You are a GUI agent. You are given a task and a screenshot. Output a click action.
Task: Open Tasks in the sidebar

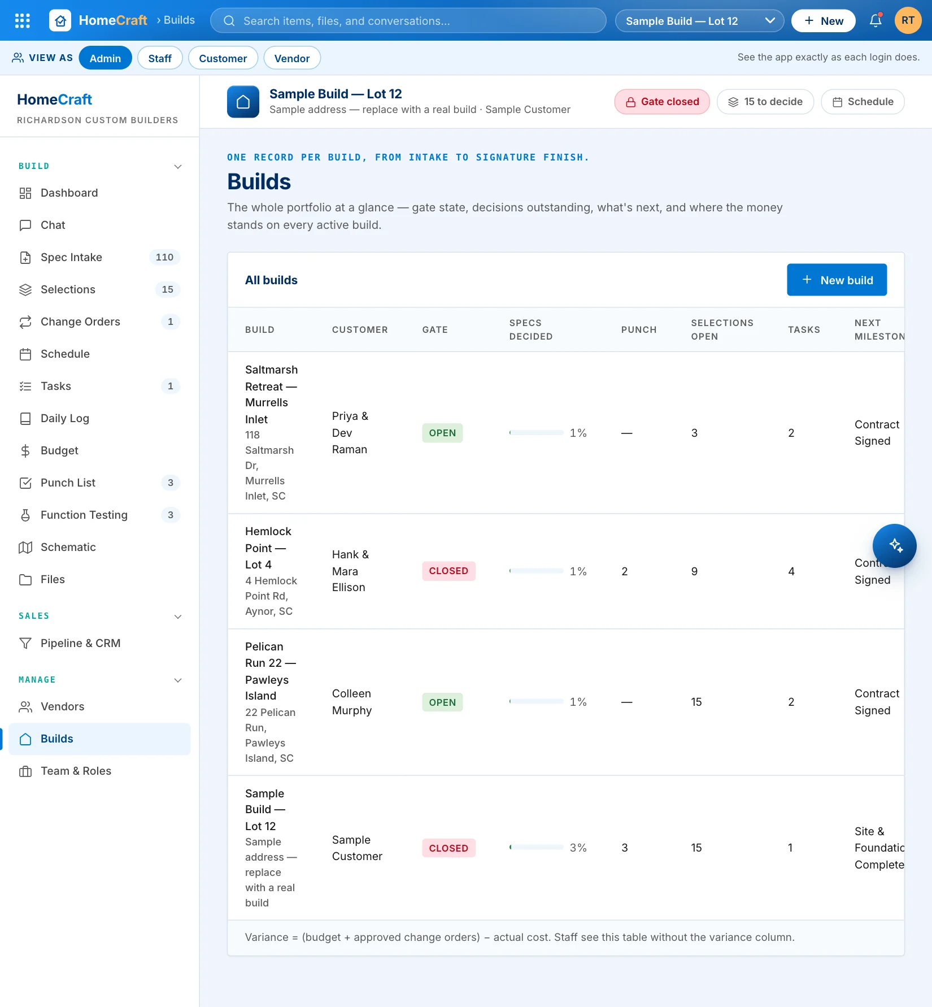coord(99,387)
